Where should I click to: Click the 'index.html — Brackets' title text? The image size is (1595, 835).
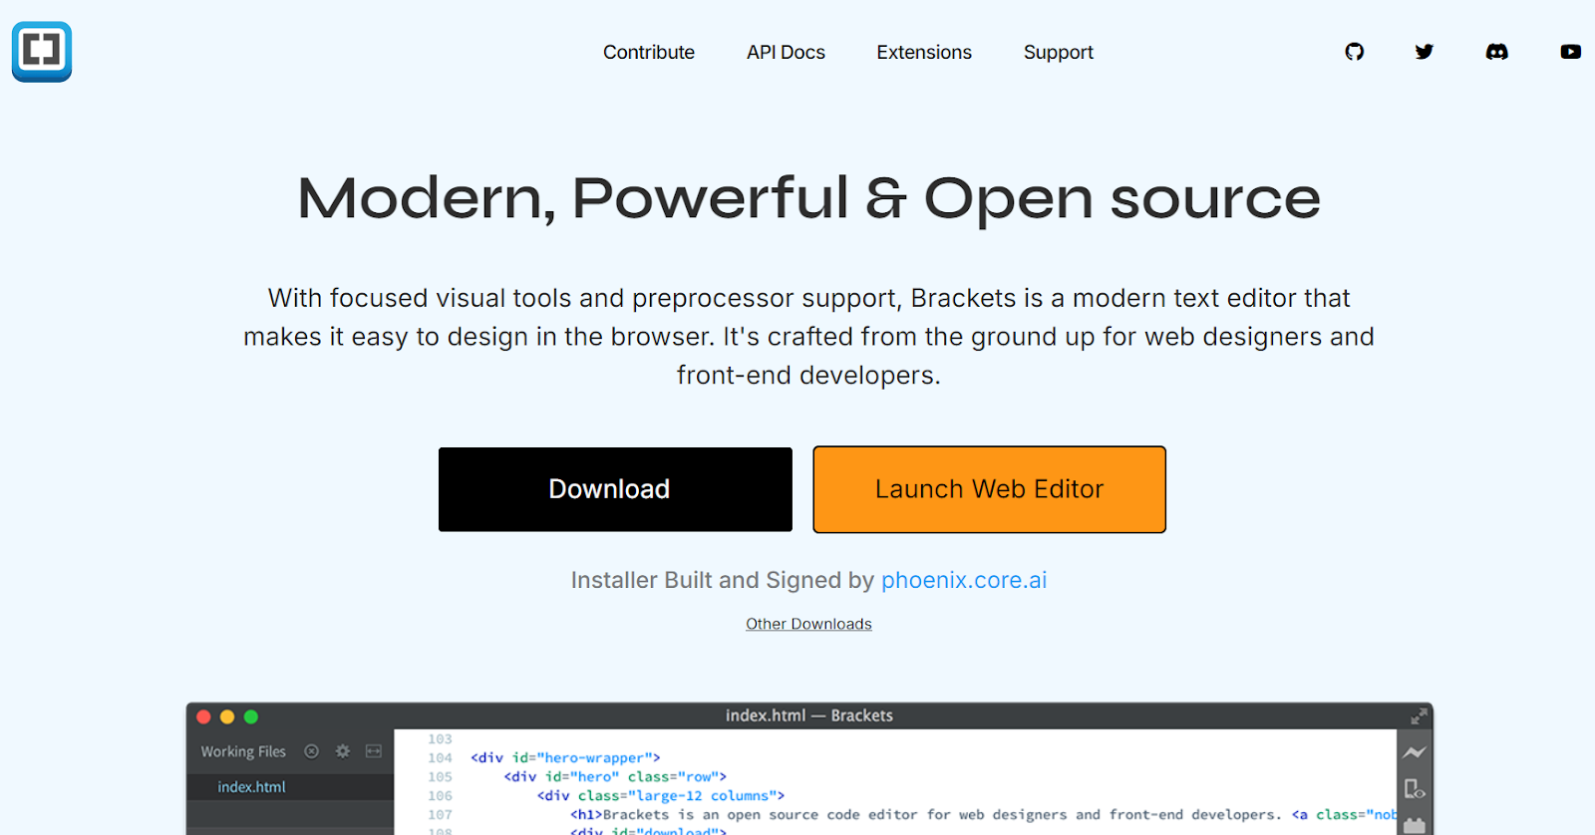click(x=809, y=715)
